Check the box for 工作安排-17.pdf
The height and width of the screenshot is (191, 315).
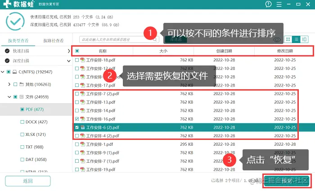pos(77,85)
